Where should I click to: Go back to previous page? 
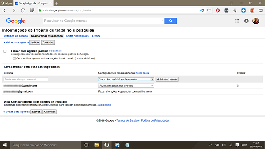[x=5, y=10]
